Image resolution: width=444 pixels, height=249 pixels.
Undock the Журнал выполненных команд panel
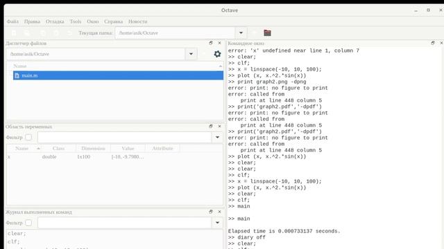pyautogui.click(x=211, y=212)
